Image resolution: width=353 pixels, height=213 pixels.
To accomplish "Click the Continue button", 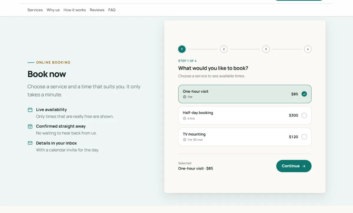I will pos(294,166).
